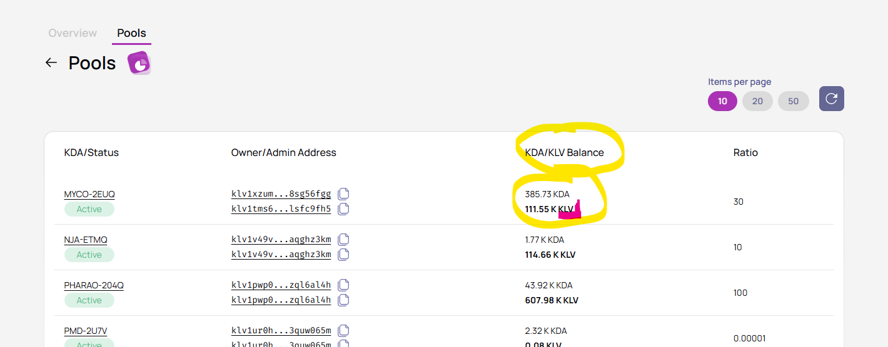Open NJA-ETMQ admin address link
888x347 pixels.
[281, 255]
